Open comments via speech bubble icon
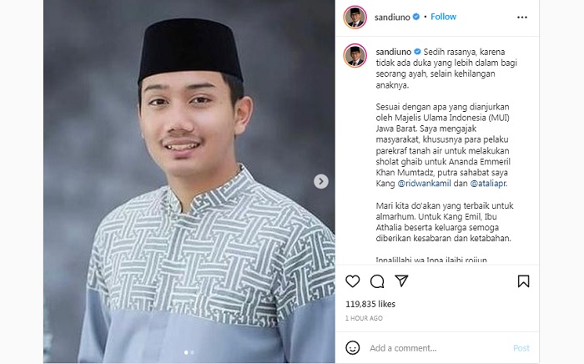This screenshot has width=584, height=364. (377, 281)
